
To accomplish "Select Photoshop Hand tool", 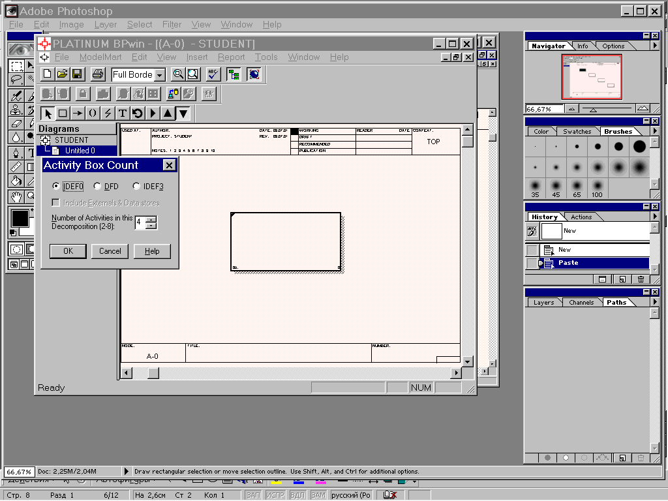I will (x=16, y=197).
